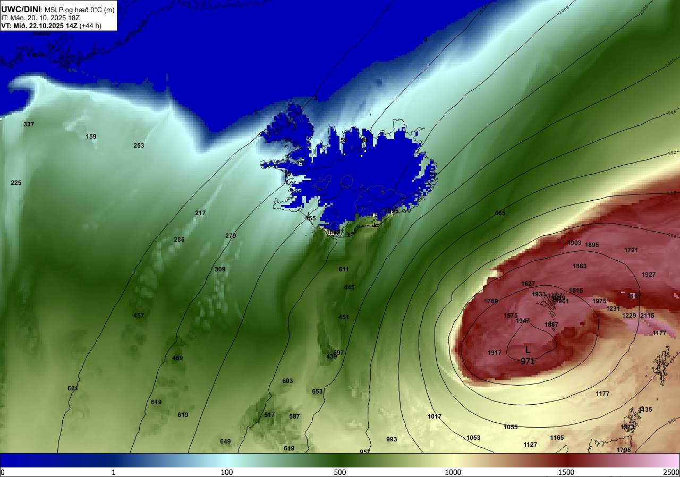Click the 465 height value
This screenshot has width=680, height=477.
click(500, 213)
